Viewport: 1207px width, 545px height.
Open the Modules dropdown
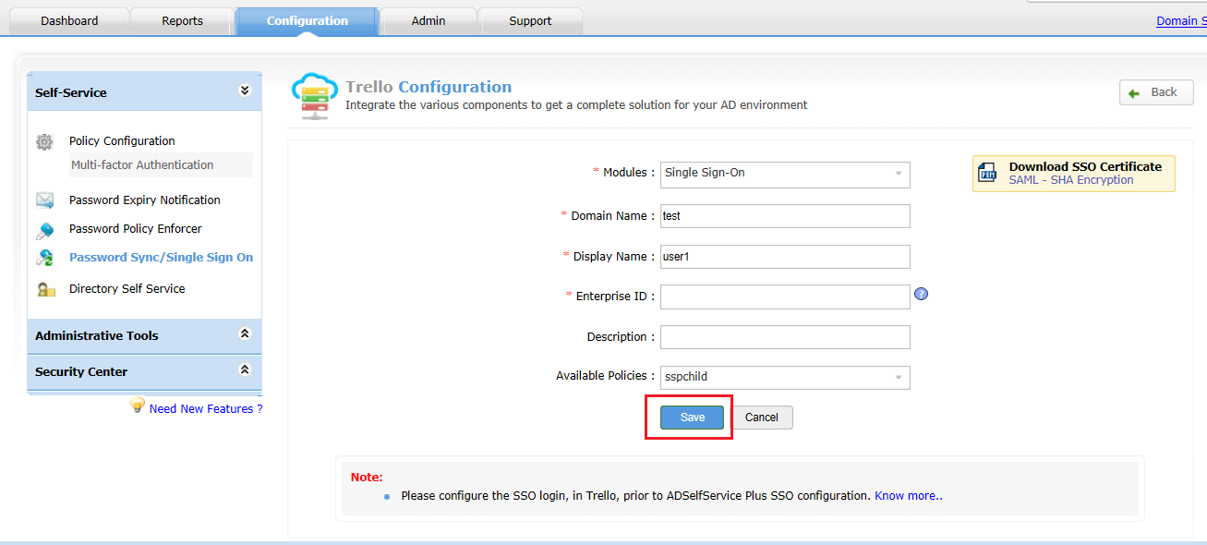click(785, 174)
